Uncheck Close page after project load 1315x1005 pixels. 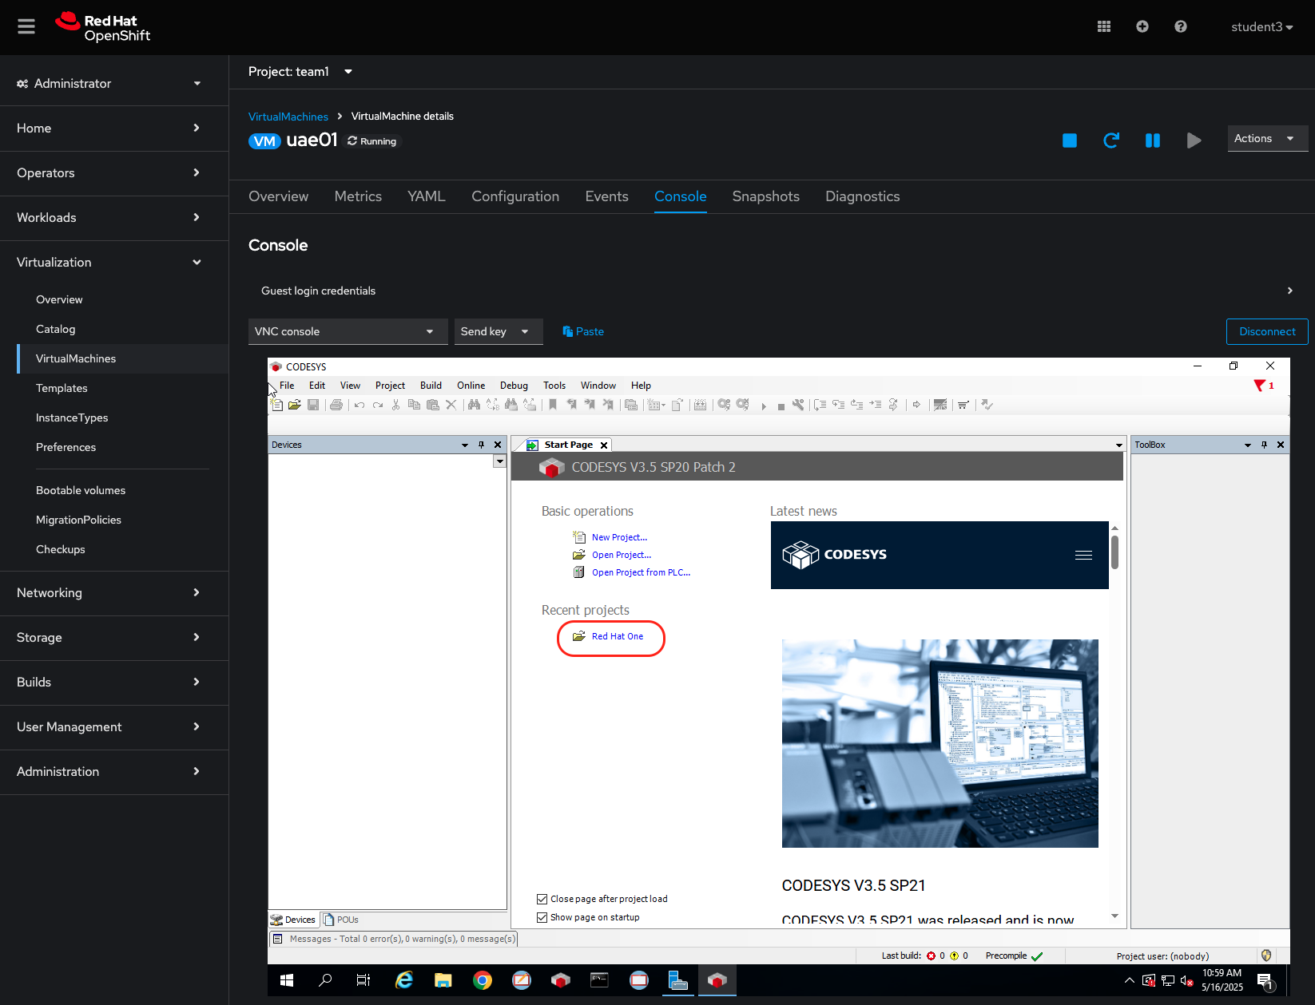[542, 899]
